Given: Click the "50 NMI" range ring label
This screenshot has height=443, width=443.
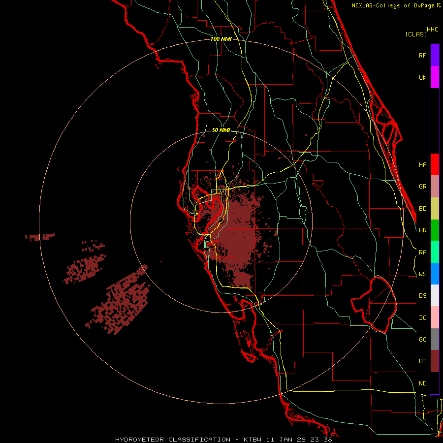Looking at the screenshot, I should coord(221,130).
